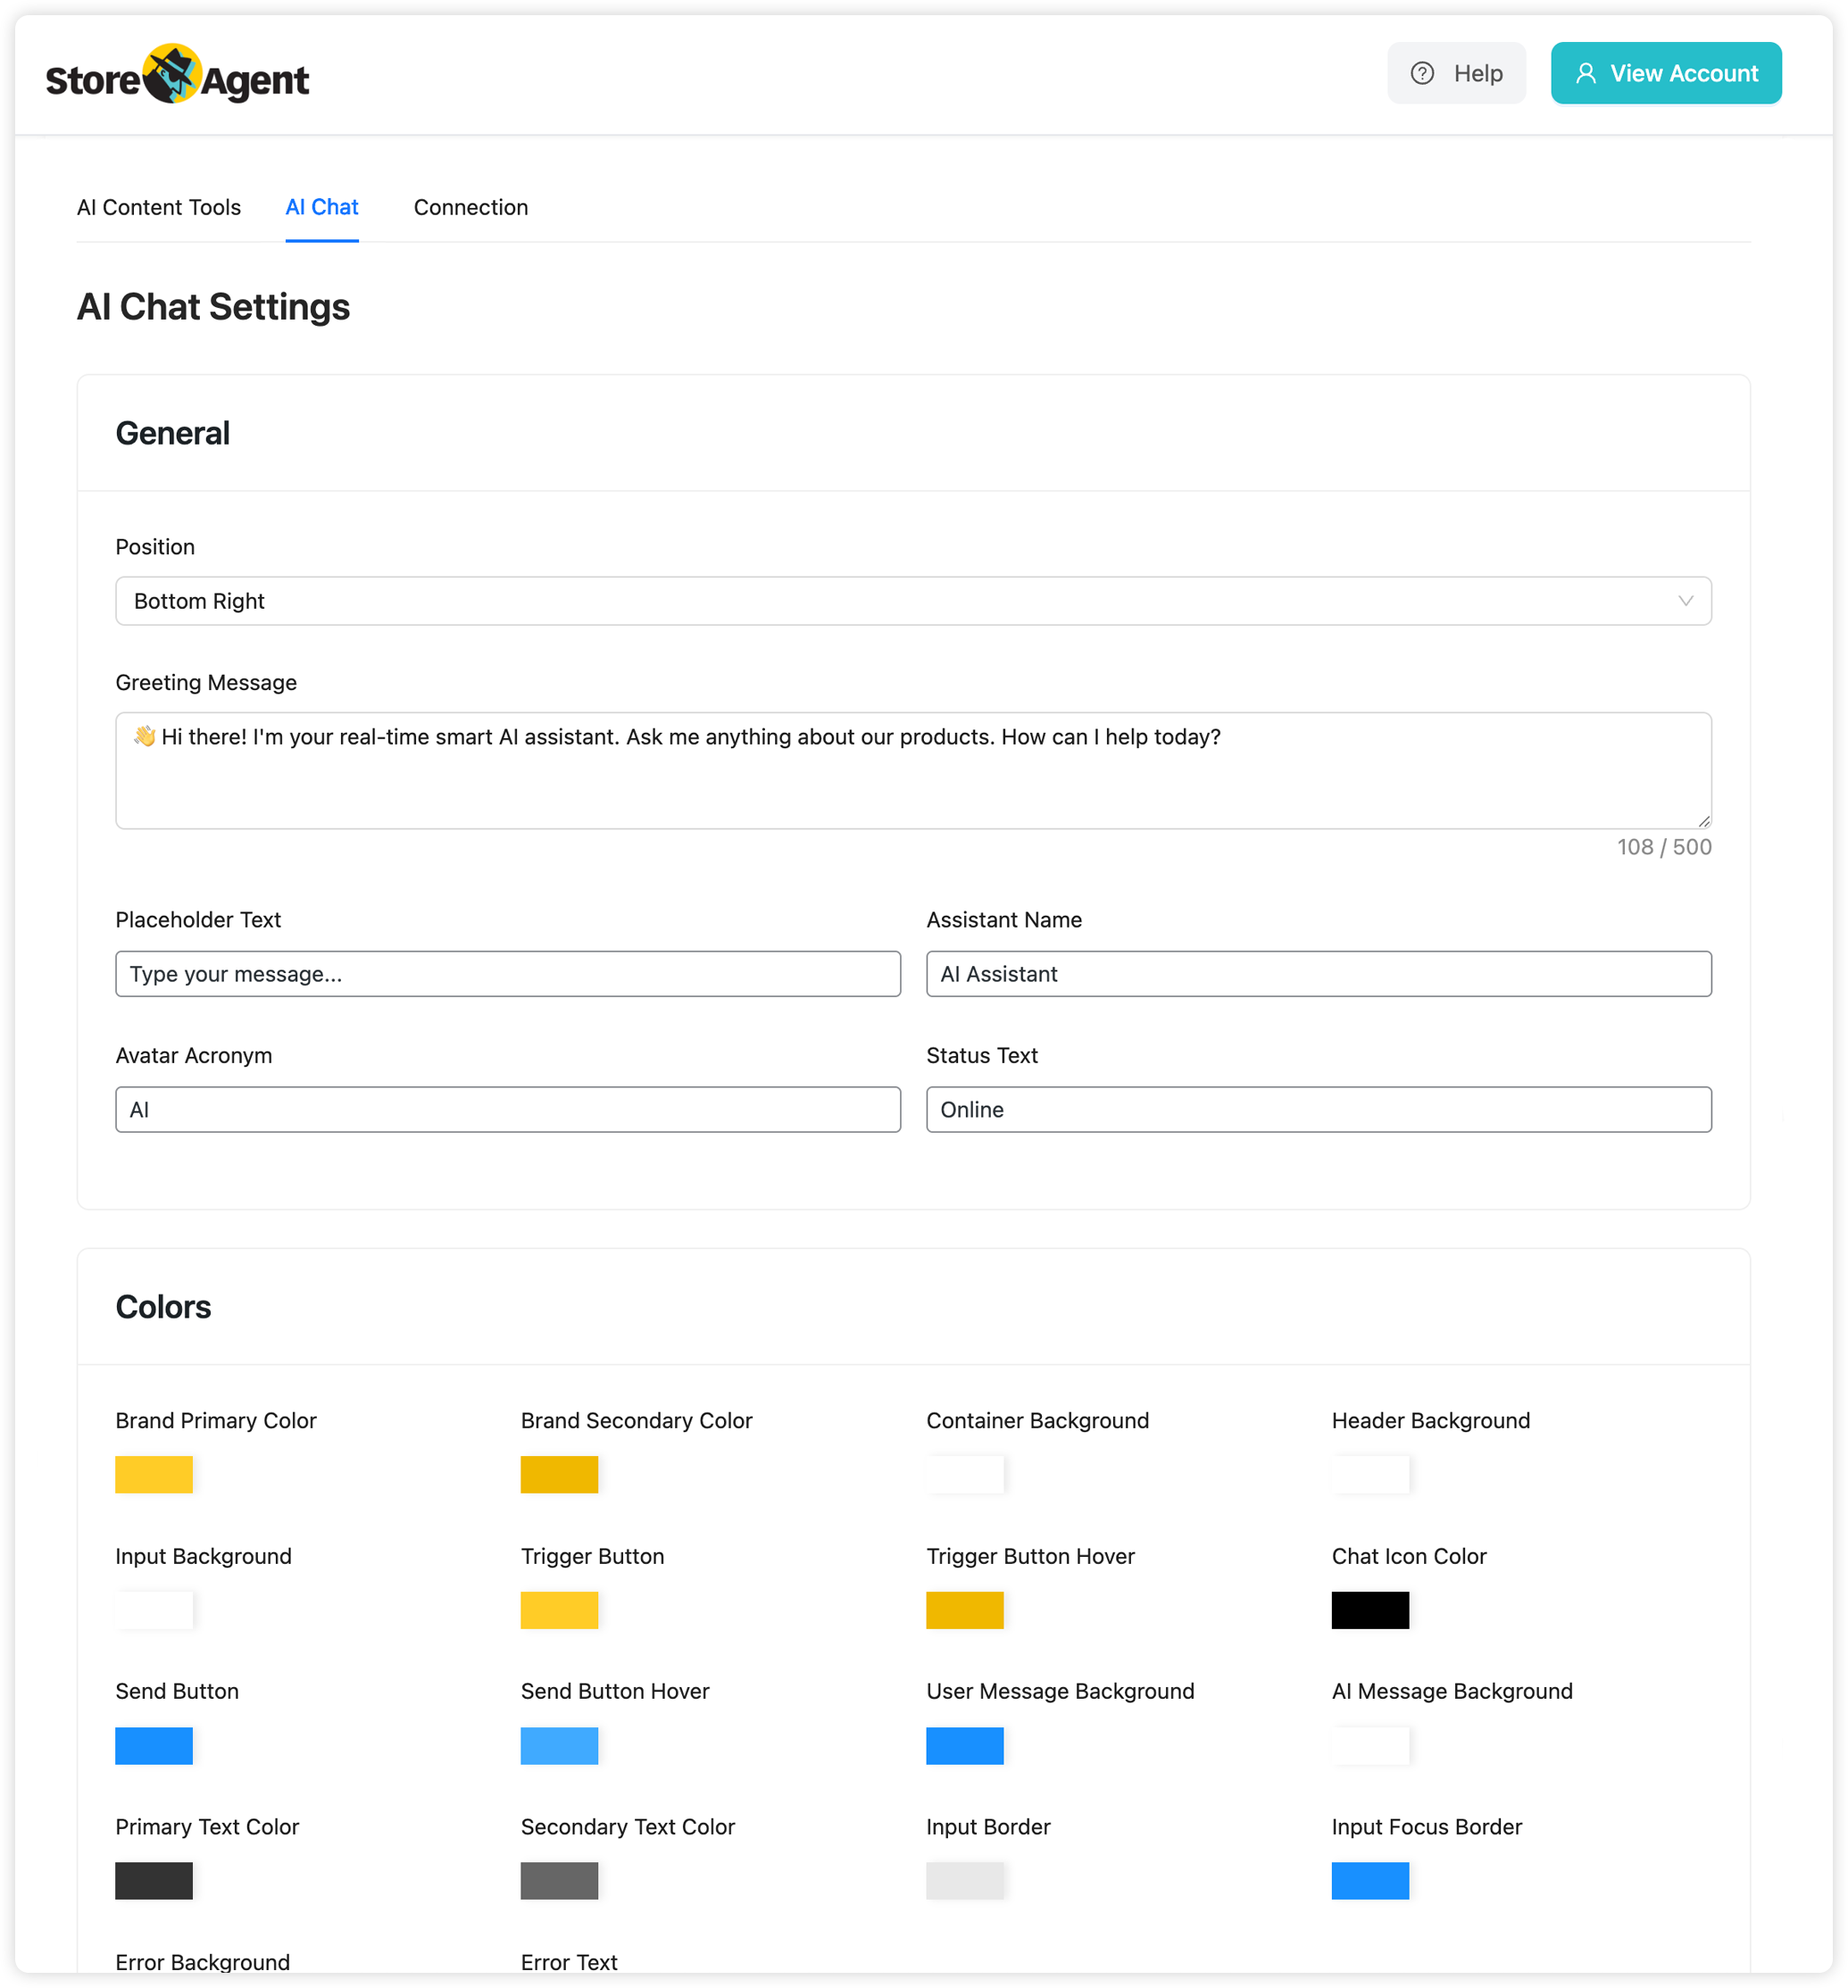Click the question mark help icon

[1422, 73]
